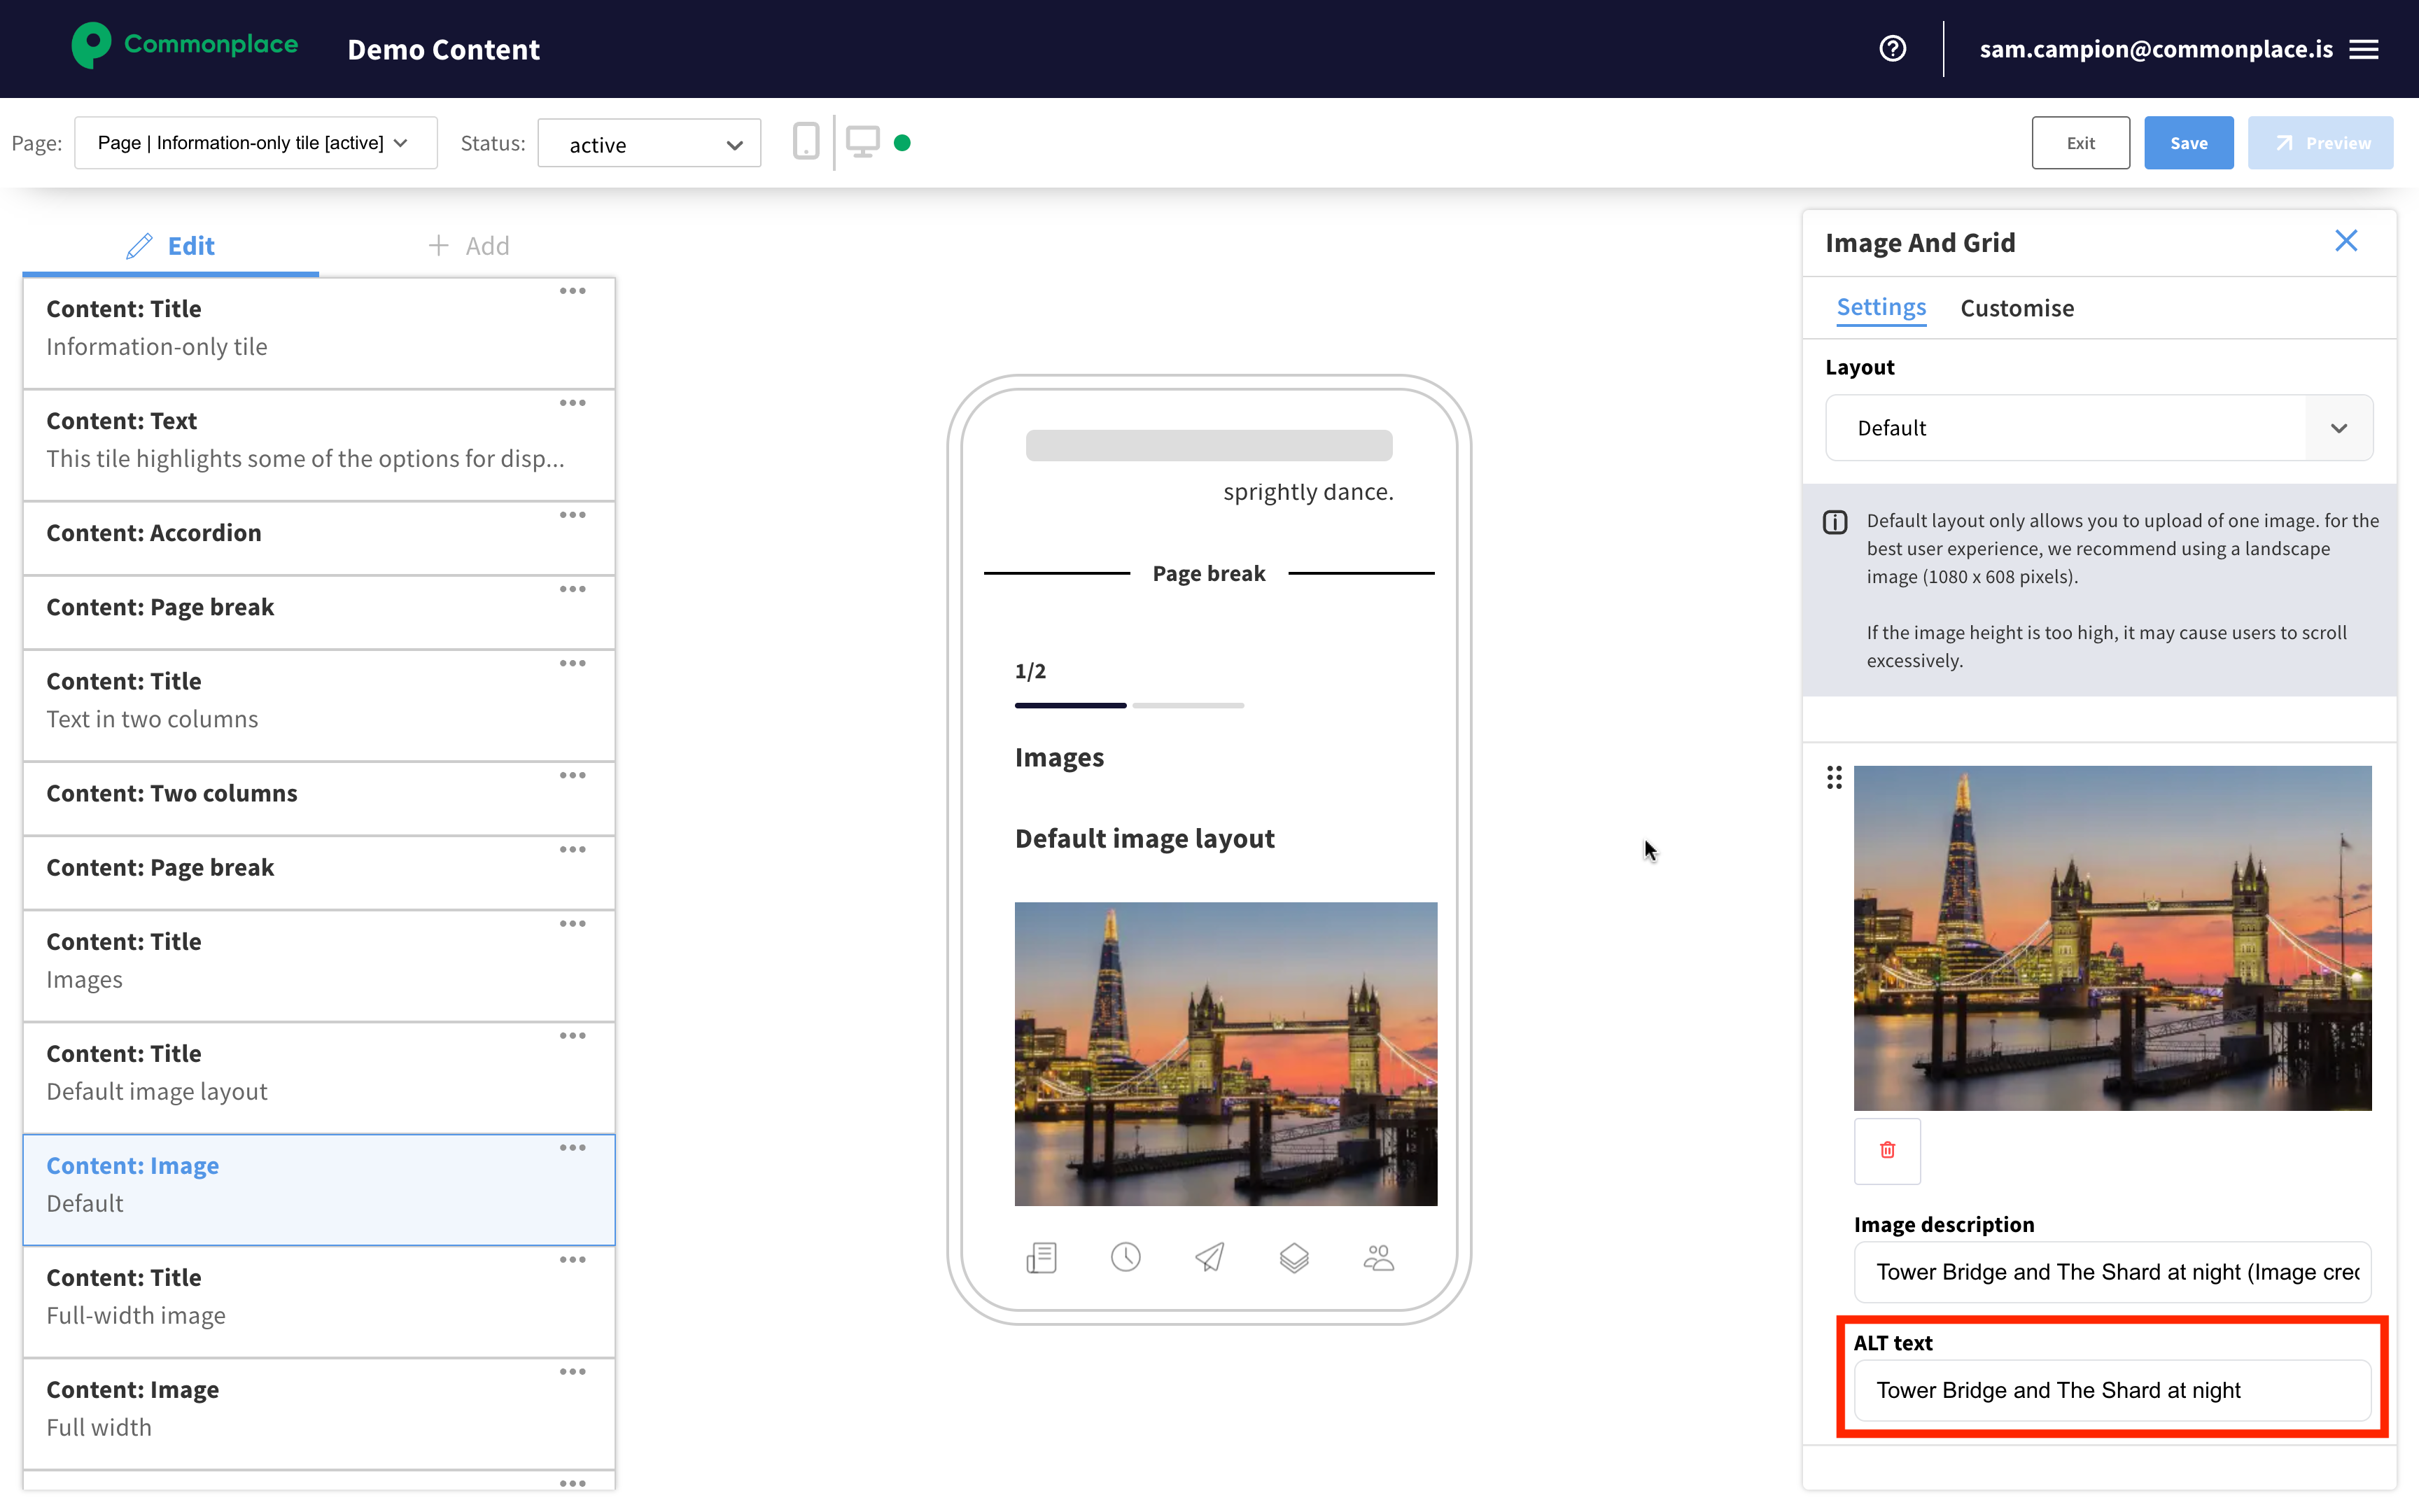Click the people icon in phone preview

pos(1378,1257)
